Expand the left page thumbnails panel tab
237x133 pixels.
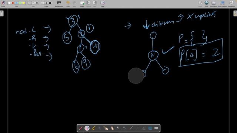pyautogui.click(x=1, y=13)
